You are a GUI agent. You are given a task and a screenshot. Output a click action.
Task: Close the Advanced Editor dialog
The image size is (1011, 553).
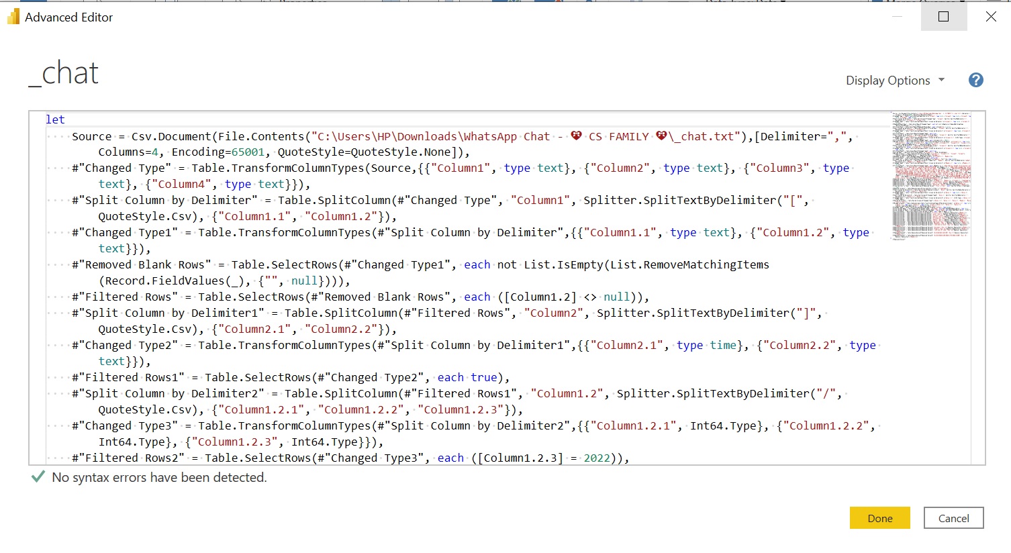[x=991, y=17]
